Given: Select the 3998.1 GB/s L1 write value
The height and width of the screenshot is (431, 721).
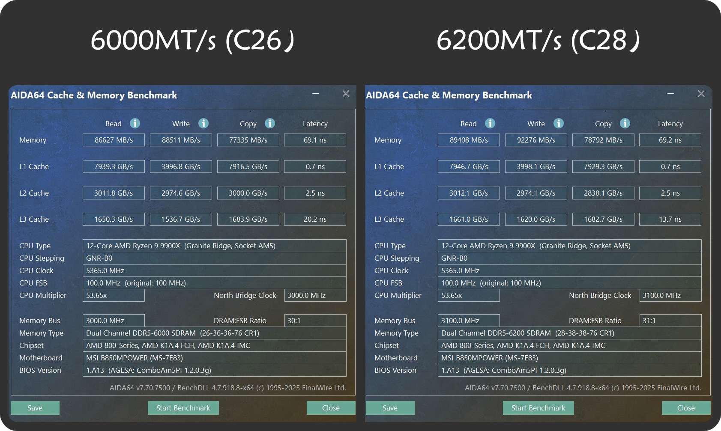Looking at the screenshot, I should 536,166.
